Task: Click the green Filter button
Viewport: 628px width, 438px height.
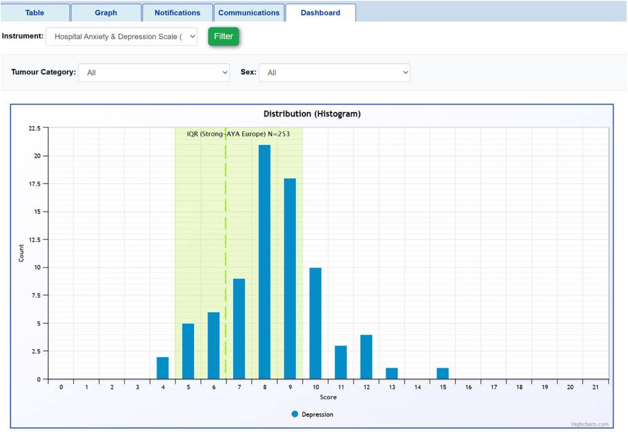Action: [x=223, y=36]
